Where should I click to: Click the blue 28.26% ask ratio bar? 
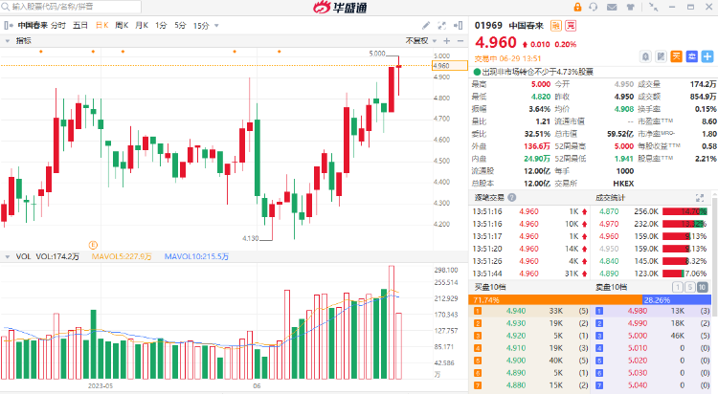click(677, 300)
